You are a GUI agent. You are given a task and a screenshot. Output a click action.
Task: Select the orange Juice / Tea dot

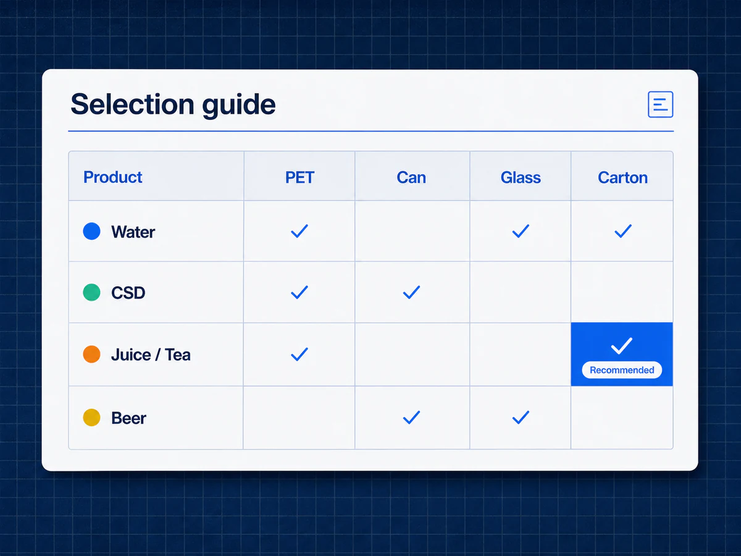(91, 355)
